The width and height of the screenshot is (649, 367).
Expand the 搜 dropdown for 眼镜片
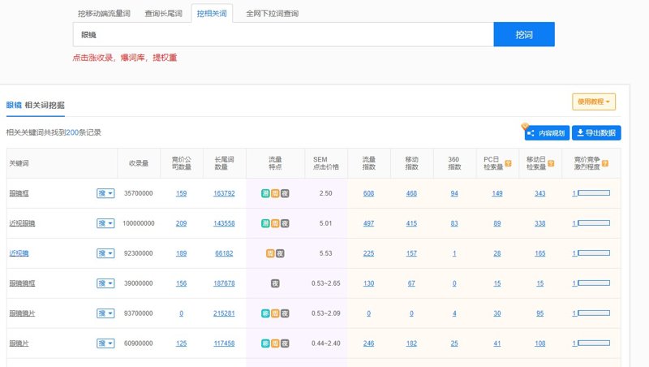click(105, 343)
